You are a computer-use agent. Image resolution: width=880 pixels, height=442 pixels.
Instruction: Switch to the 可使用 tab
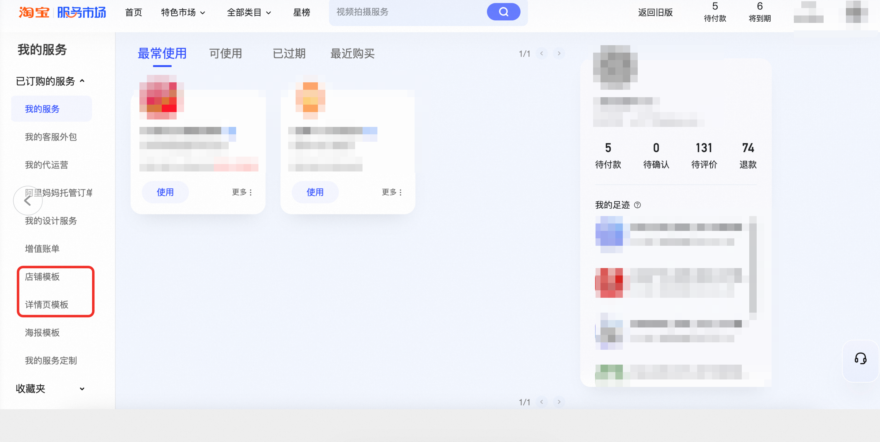click(x=226, y=54)
